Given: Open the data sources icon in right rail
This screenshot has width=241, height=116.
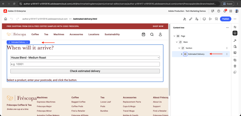Looking at the screenshot, I should point(235,53).
